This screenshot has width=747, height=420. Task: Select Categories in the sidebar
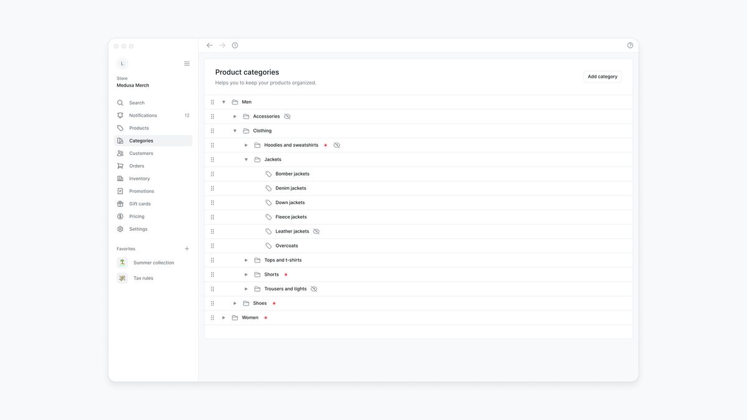click(153, 141)
